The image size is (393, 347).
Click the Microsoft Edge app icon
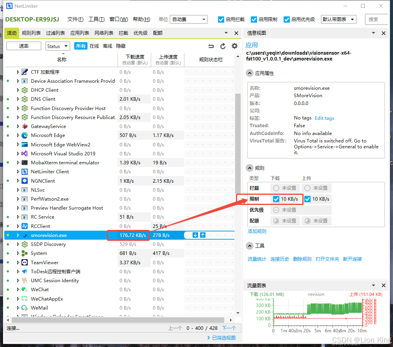(x=25, y=135)
